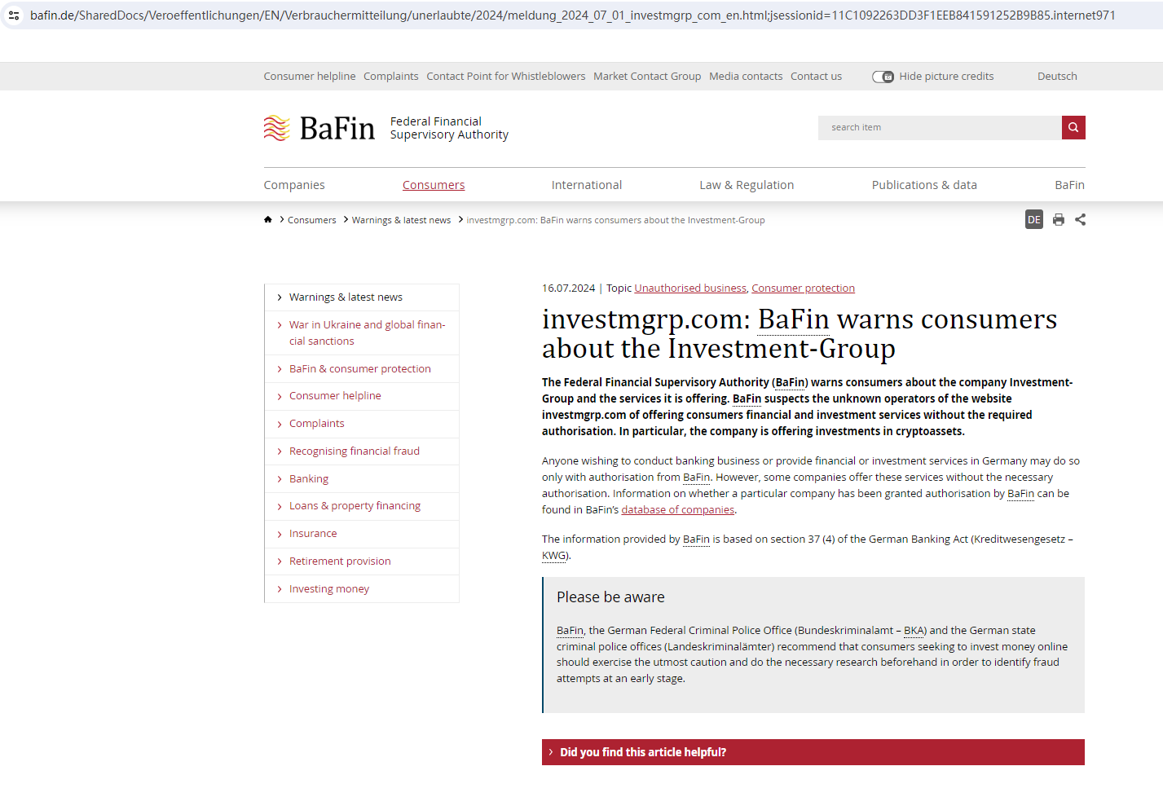This screenshot has width=1163, height=797.
Task: Open the database of companies link
Action: pyautogui.click(x=678, y=510)
